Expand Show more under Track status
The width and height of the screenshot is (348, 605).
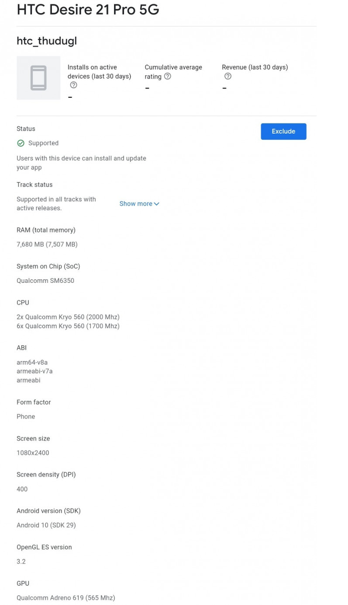coord(139,204)
